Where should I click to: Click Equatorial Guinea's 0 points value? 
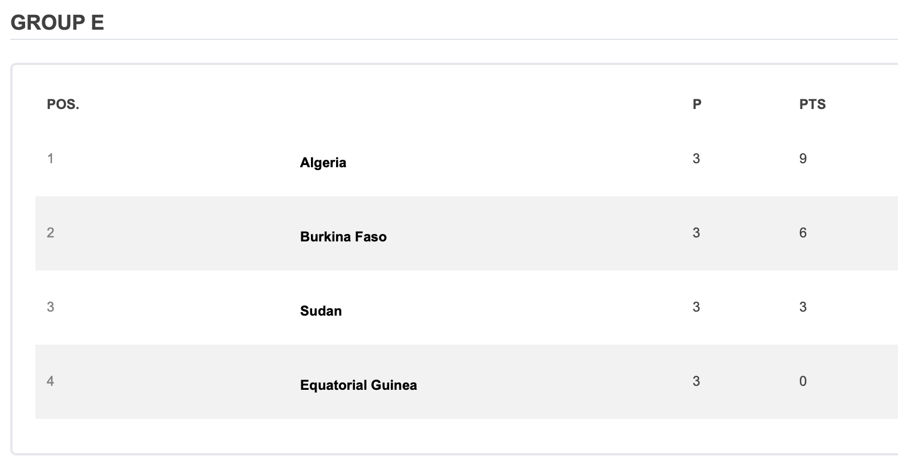[803, 381]
